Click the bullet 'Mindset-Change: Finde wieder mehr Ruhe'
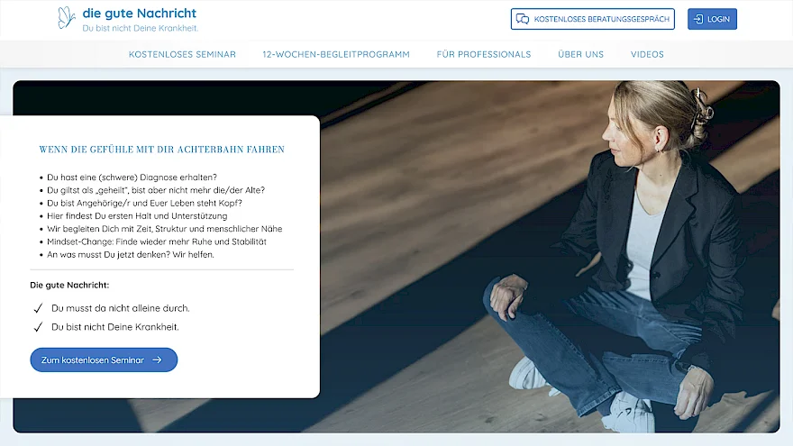793x446 pixels. coord(157,241)
